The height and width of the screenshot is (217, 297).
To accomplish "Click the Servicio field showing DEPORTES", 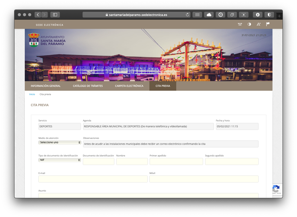I will pos(60,126).
